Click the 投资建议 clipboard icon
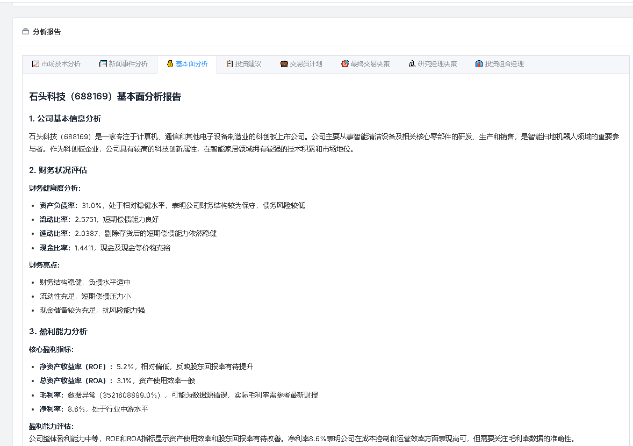Image resolution: width=633 pixels, height=446 pixels. point(229,64)
